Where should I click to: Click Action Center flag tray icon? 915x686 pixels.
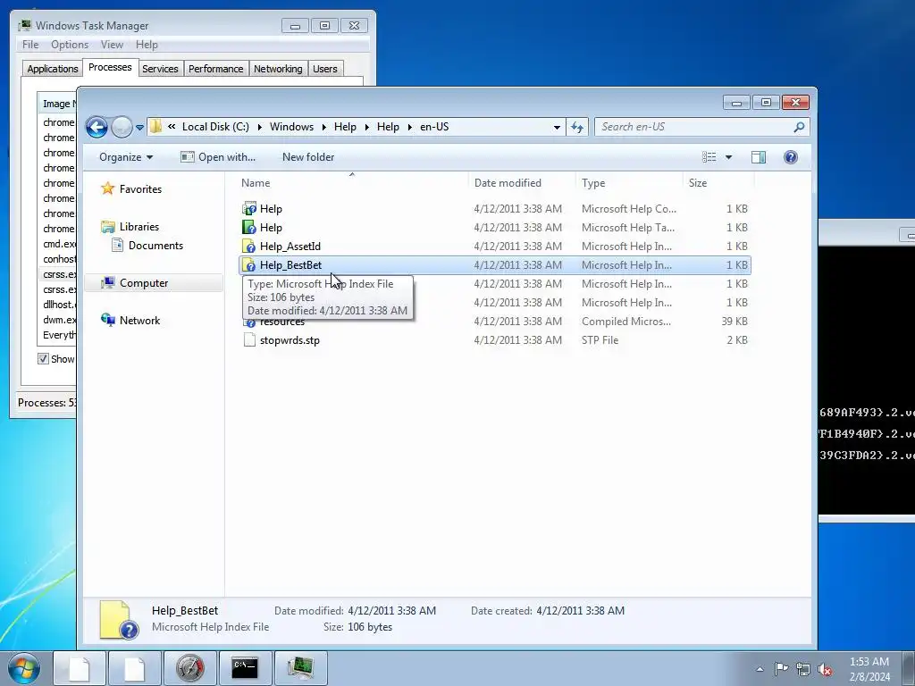(x=781, y=668)
